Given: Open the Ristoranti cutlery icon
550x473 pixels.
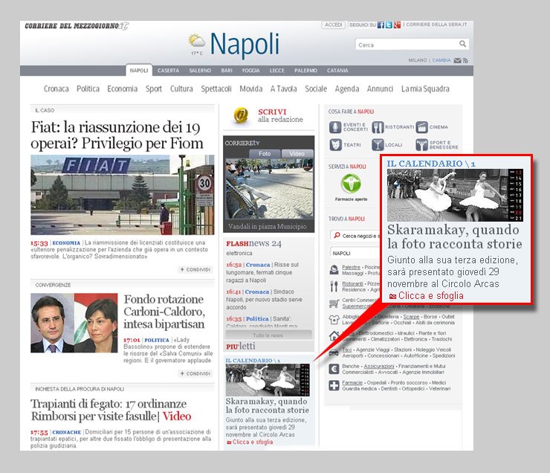Looking at the screenshot, I should click(378, 127).
